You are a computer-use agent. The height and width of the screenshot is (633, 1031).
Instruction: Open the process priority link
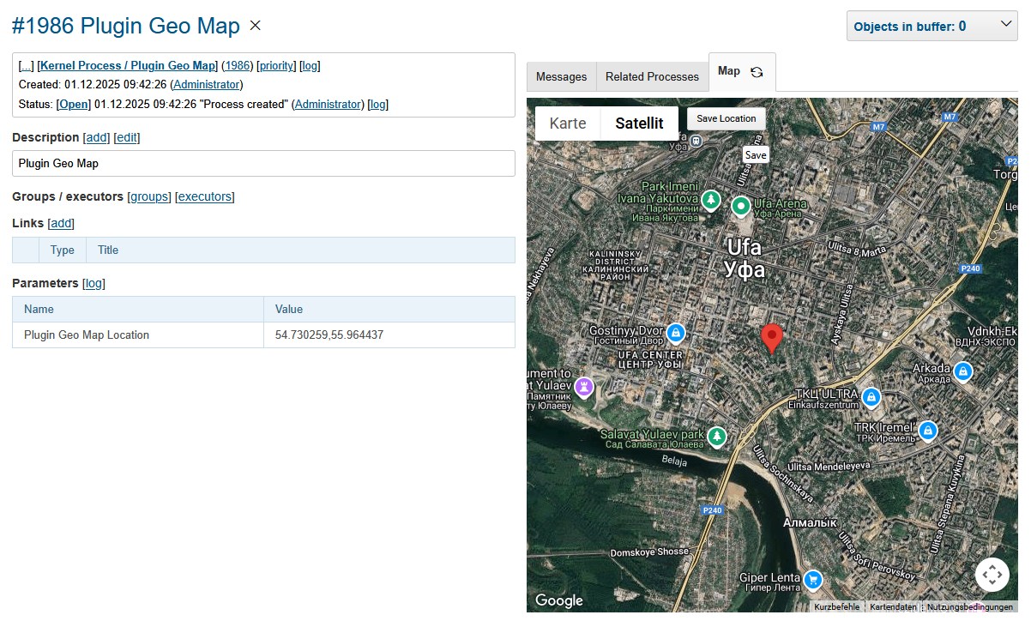click(276, 65)
